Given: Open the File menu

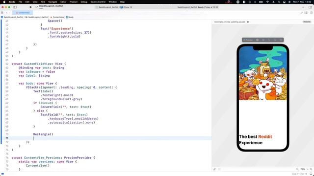Looking at the screenshot, I should click(21, 2).
